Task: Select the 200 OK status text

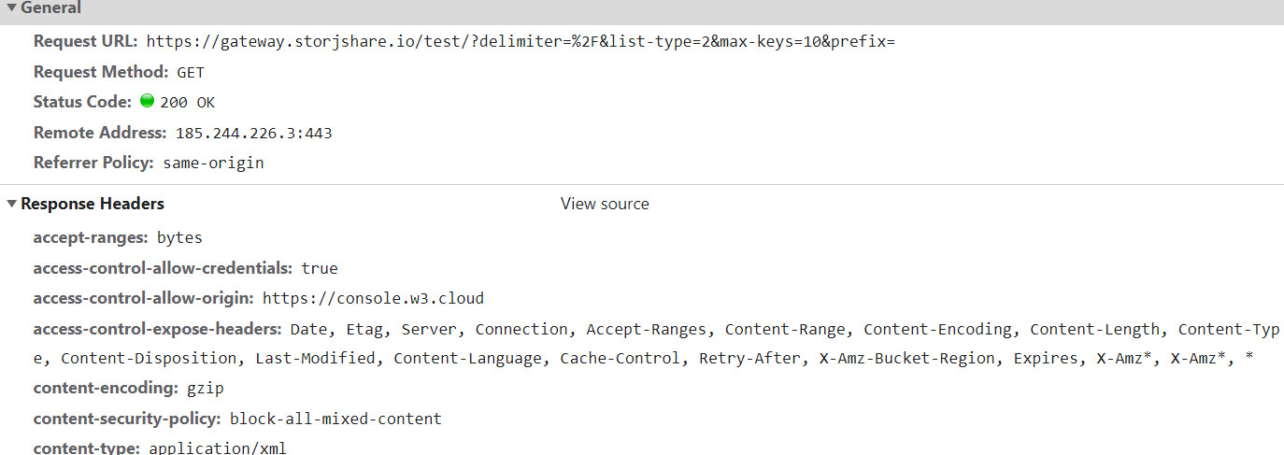Action: click(188, 103)
